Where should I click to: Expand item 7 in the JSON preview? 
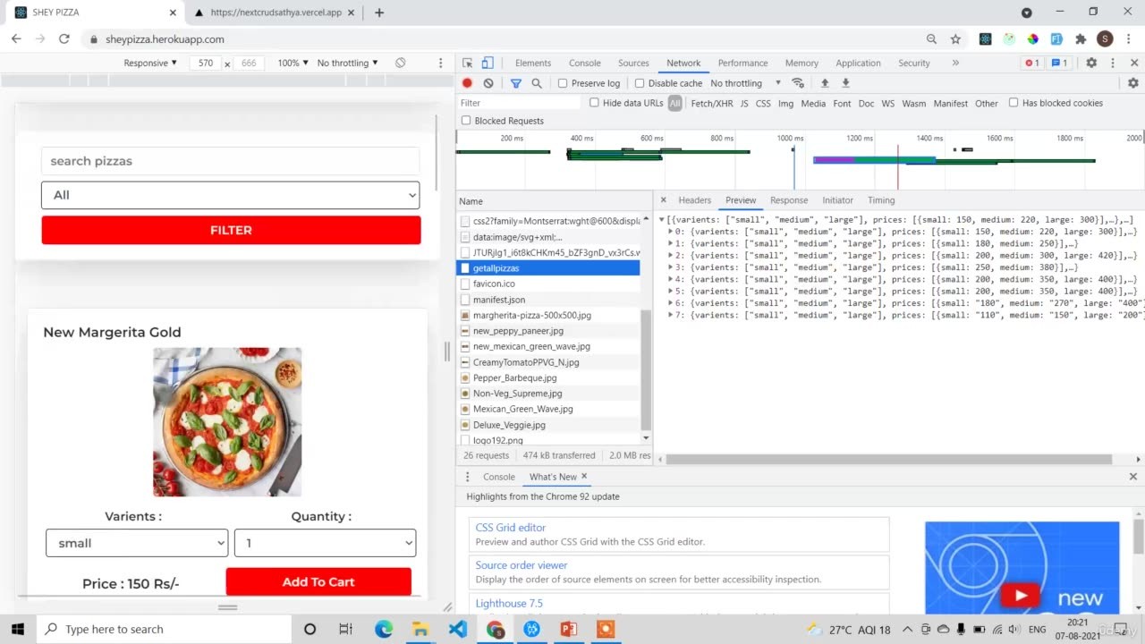coord(671,315)
